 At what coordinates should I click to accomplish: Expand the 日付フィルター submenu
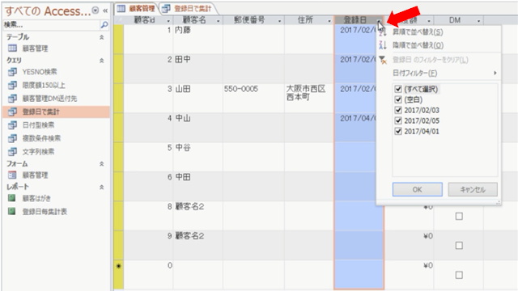(x=444, y=73)
